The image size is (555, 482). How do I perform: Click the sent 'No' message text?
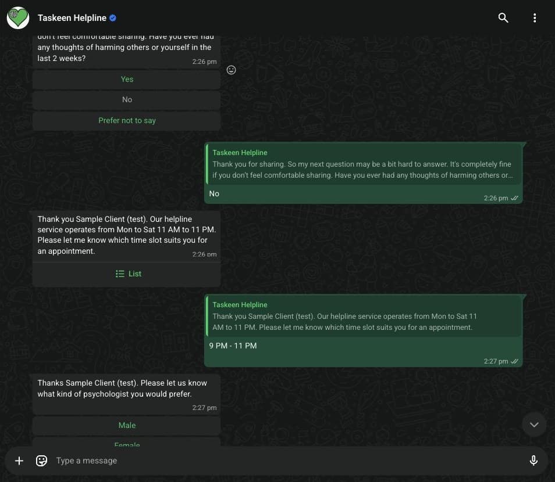[x=214, y=193]
